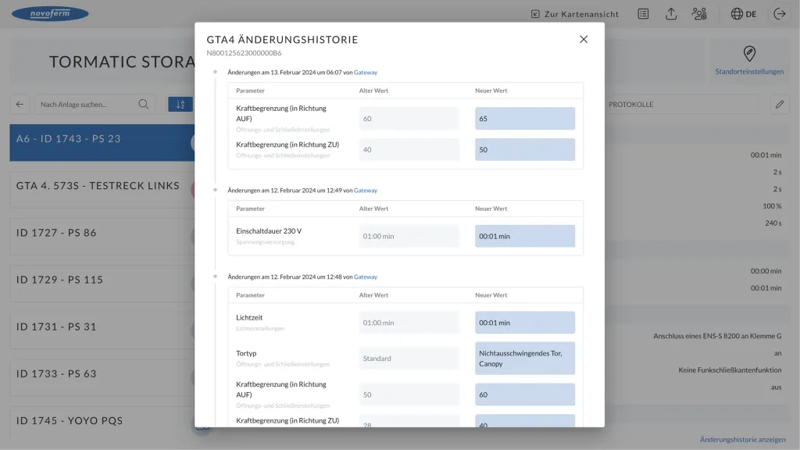Image resolution: width=800 pixels, height=450 pixels.
Task: Click the Tortyp parameter label
Action: pos(246,353)
